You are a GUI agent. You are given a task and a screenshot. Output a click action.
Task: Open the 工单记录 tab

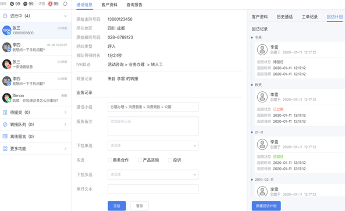click(310, 17)
